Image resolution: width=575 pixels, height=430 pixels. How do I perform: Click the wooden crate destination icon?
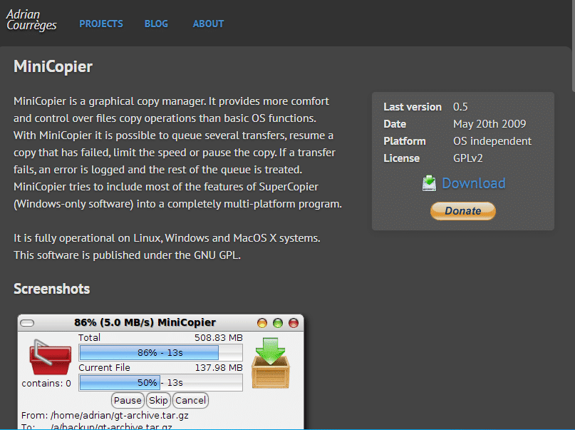271,363
